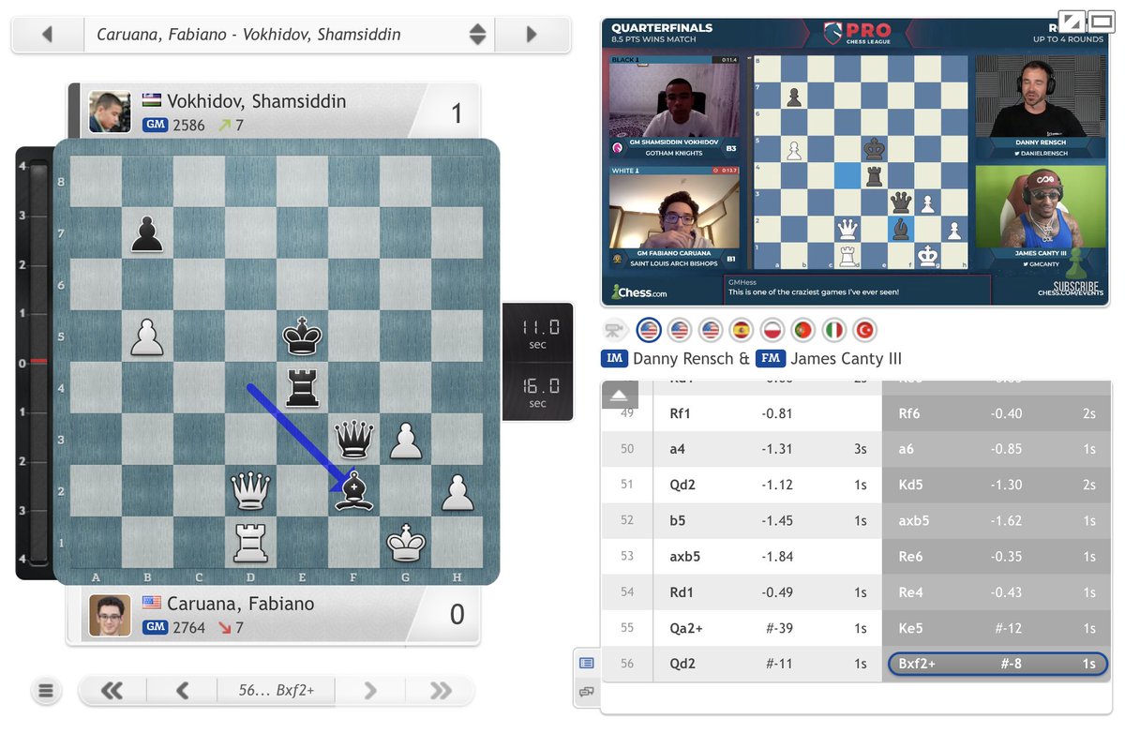Jump to the first move of game
Image resolution: width=1125 pixels, height=733 pixels.
(x=112, y=692)
